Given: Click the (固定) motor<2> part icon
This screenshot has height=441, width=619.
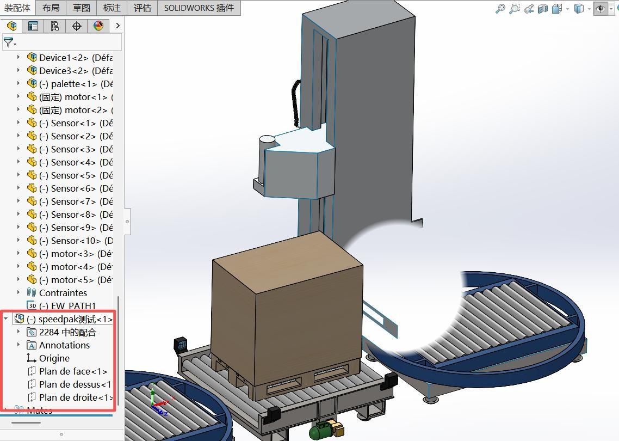Looking at the screenshot, I should [x=32, y=109].
